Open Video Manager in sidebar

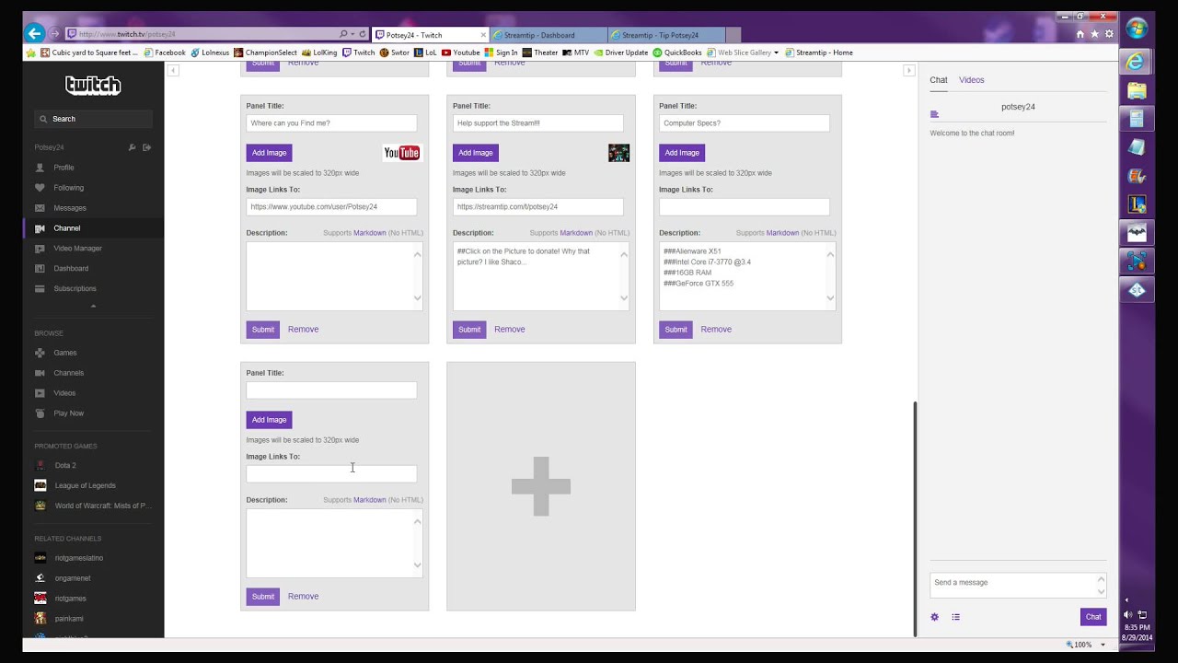[77, 249]
